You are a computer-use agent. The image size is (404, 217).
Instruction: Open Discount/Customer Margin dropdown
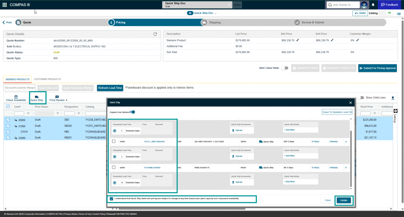pyautogui.click(x=20, y=88)
